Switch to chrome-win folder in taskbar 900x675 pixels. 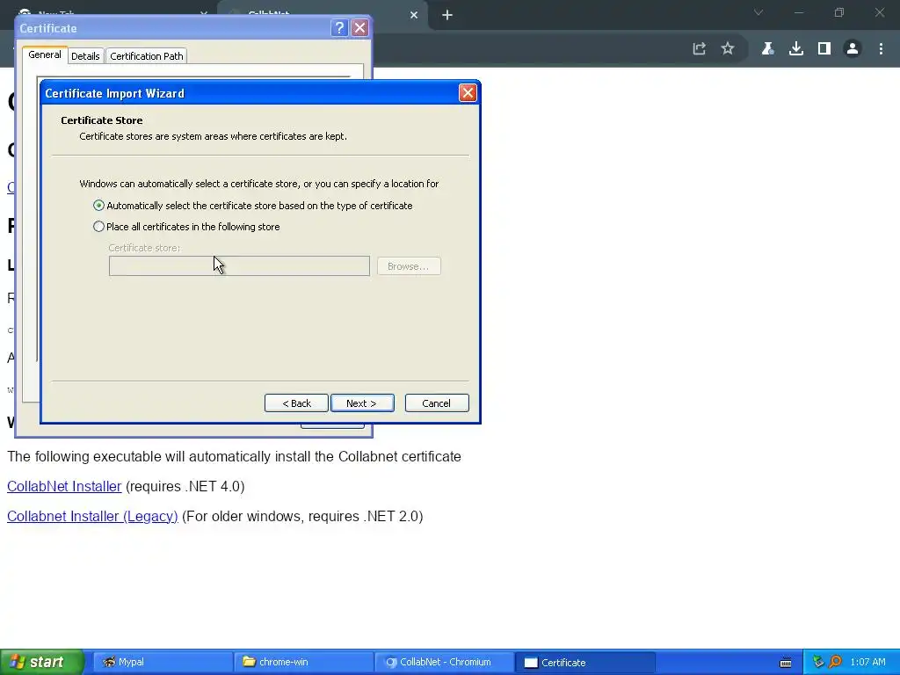[303, 663]
